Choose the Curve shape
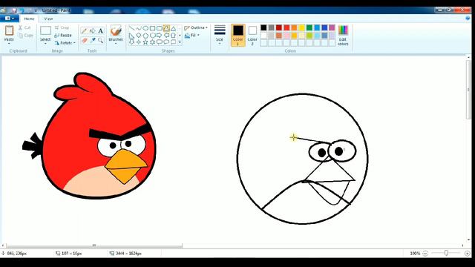Viewport: 475px width, 267px height. tap(139, 28)
